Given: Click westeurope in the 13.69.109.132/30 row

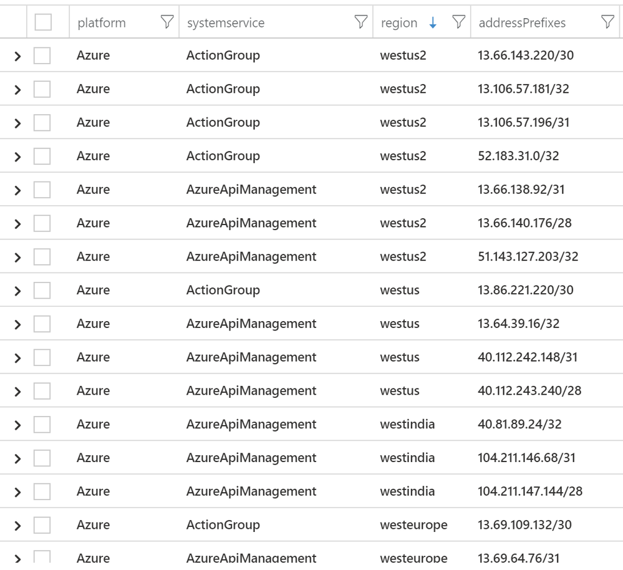Looking at the screenshot, I should (x=413, y=525).
